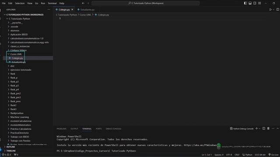Expand the __pycache__ folder

17,23
